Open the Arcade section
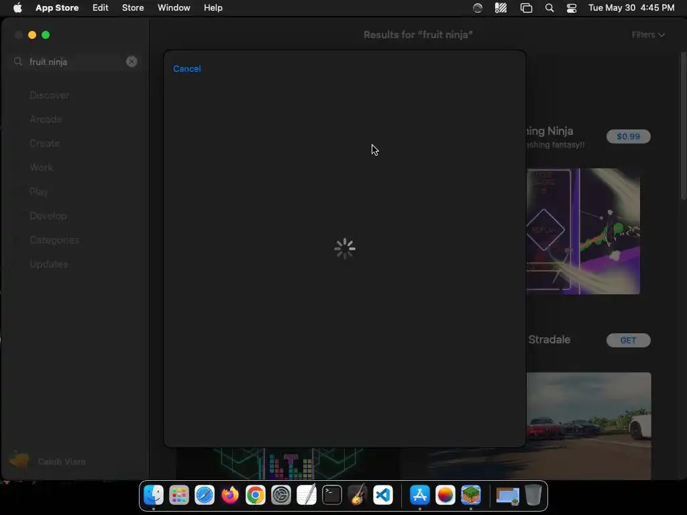The width and height of the screenshot is (687, 515). 46,119
